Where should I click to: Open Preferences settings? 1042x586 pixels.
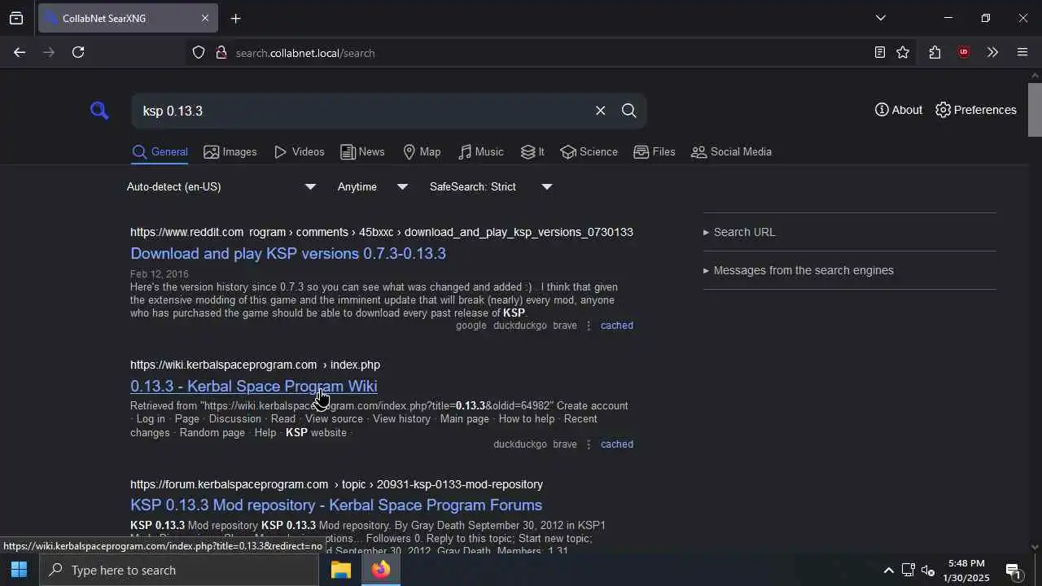[x=976, y=110]
